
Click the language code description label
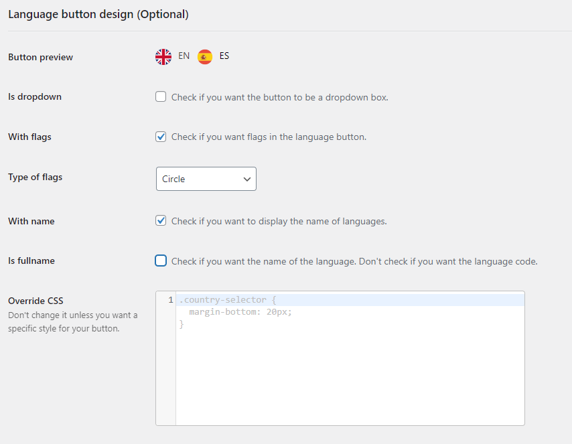click(x=354, y=261)
